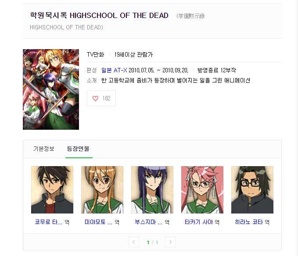Viewport: 298px width, 256px height.
Task: Open 히라노 코타 character link
Action: point(249,222)
